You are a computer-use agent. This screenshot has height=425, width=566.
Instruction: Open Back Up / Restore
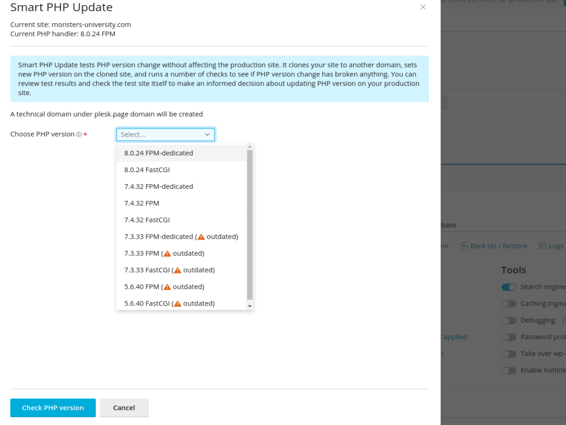coord(495,246)
